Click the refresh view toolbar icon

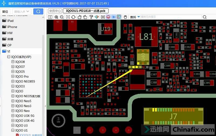(74, 17)
